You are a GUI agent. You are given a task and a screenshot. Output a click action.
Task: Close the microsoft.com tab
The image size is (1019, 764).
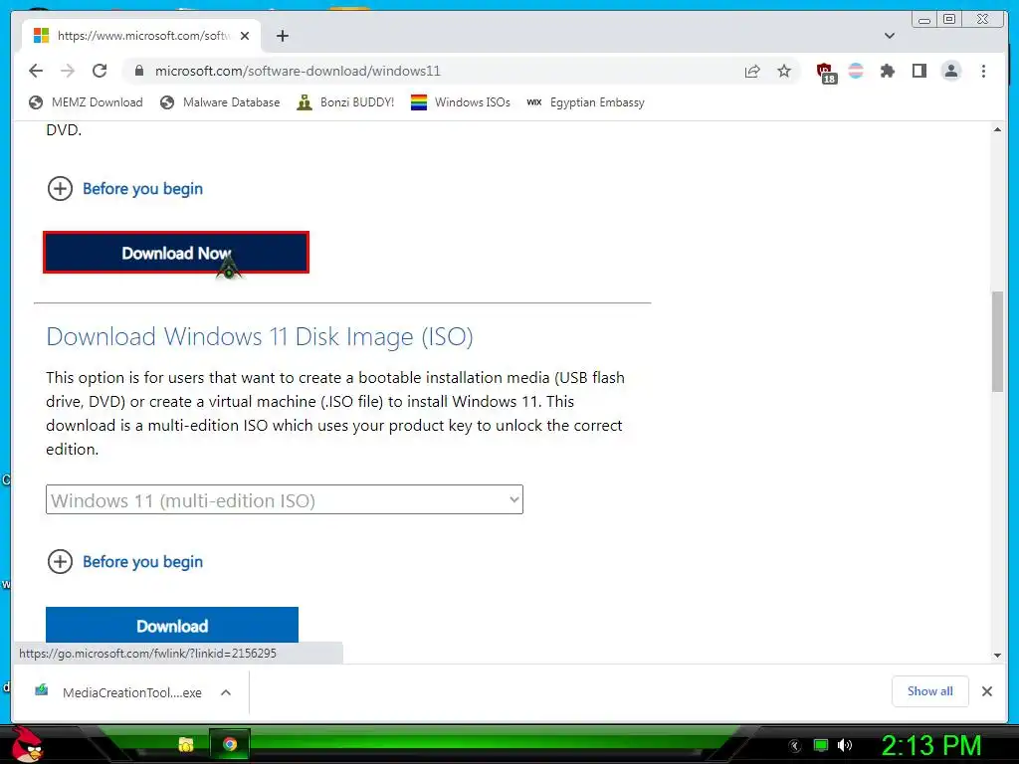click(245, 36)
